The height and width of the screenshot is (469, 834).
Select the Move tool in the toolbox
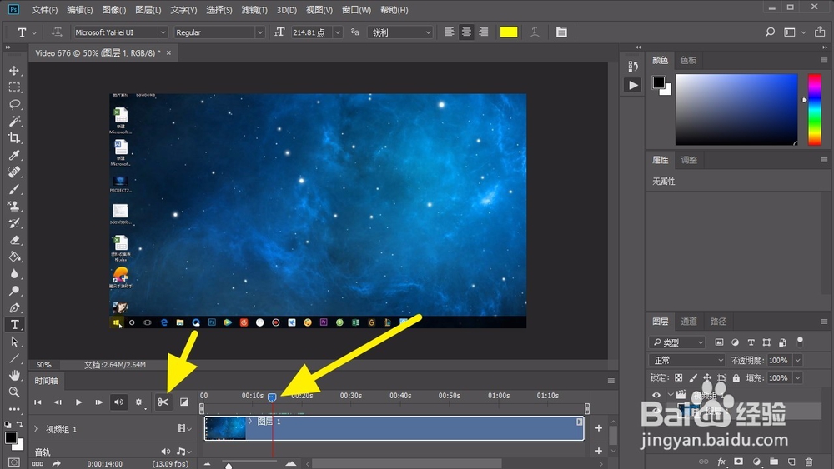[x=14, y=71]
